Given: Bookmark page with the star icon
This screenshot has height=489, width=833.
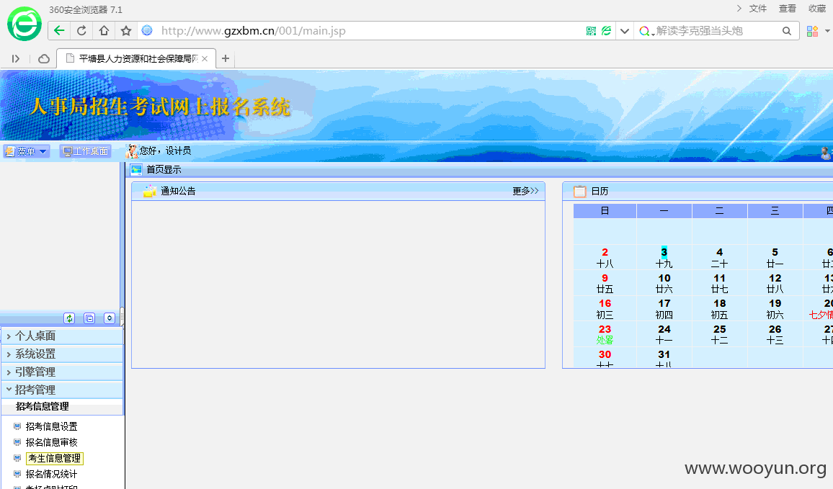Looking at the screenshot, I should click(126, 31).
